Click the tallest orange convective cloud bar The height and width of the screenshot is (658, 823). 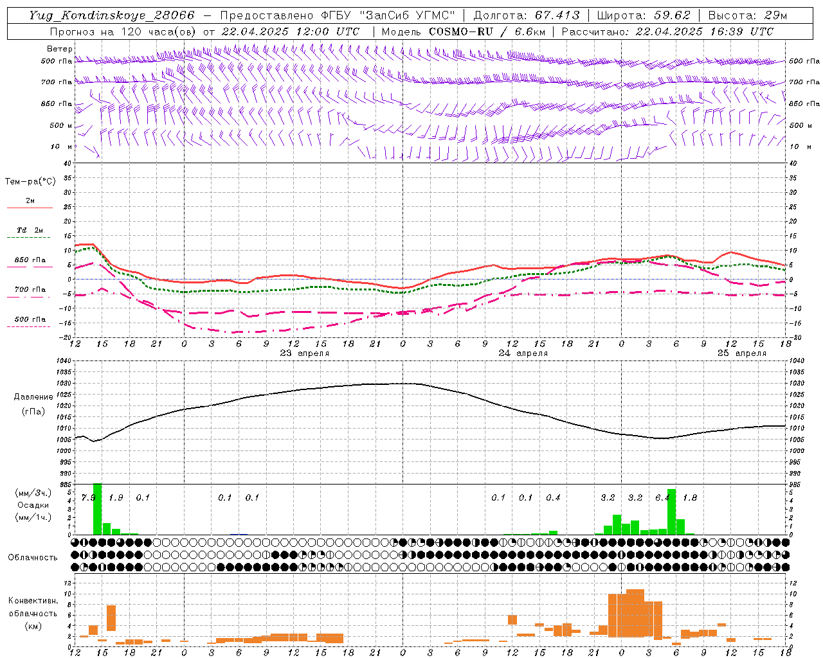point(635,612)
